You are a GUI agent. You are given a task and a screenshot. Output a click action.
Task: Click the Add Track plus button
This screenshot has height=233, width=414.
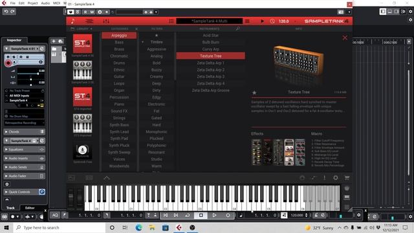[x=54, y=41]
